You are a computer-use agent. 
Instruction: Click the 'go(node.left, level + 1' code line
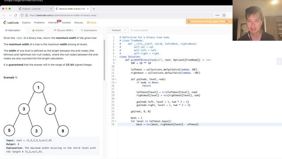(x=163, y=102)
